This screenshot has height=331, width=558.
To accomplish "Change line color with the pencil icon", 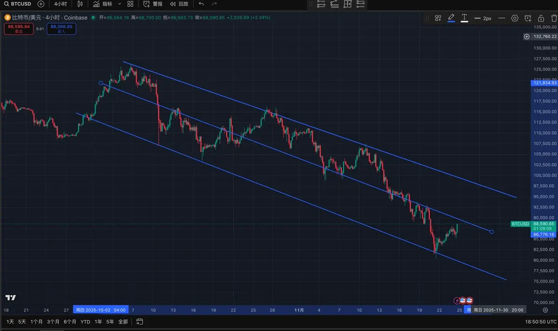I will tap(451, 18).
